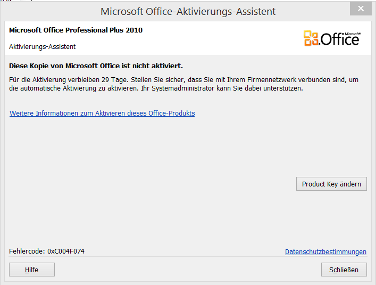Click the small Microsoft text above the Office logo
The width and height of the screenshot is (376, 285).
[352, 34]
